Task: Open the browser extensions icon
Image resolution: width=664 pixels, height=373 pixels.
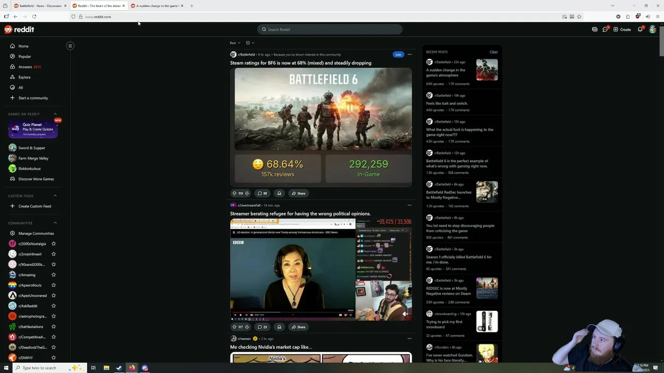Action: coord(628,17)
